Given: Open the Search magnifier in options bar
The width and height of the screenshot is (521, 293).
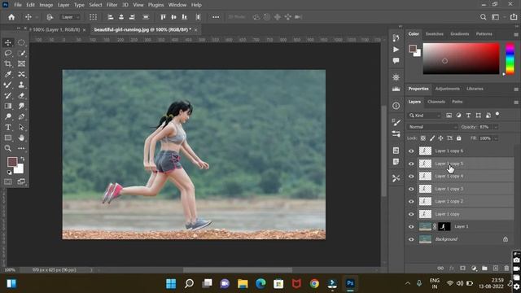Looking at the screenshot, I should point(483,17).
